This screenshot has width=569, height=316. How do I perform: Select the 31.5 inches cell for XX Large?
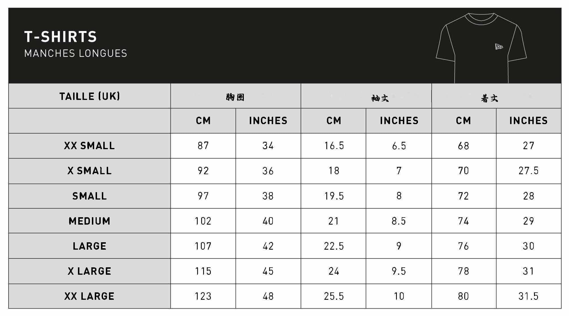[528, 296]
